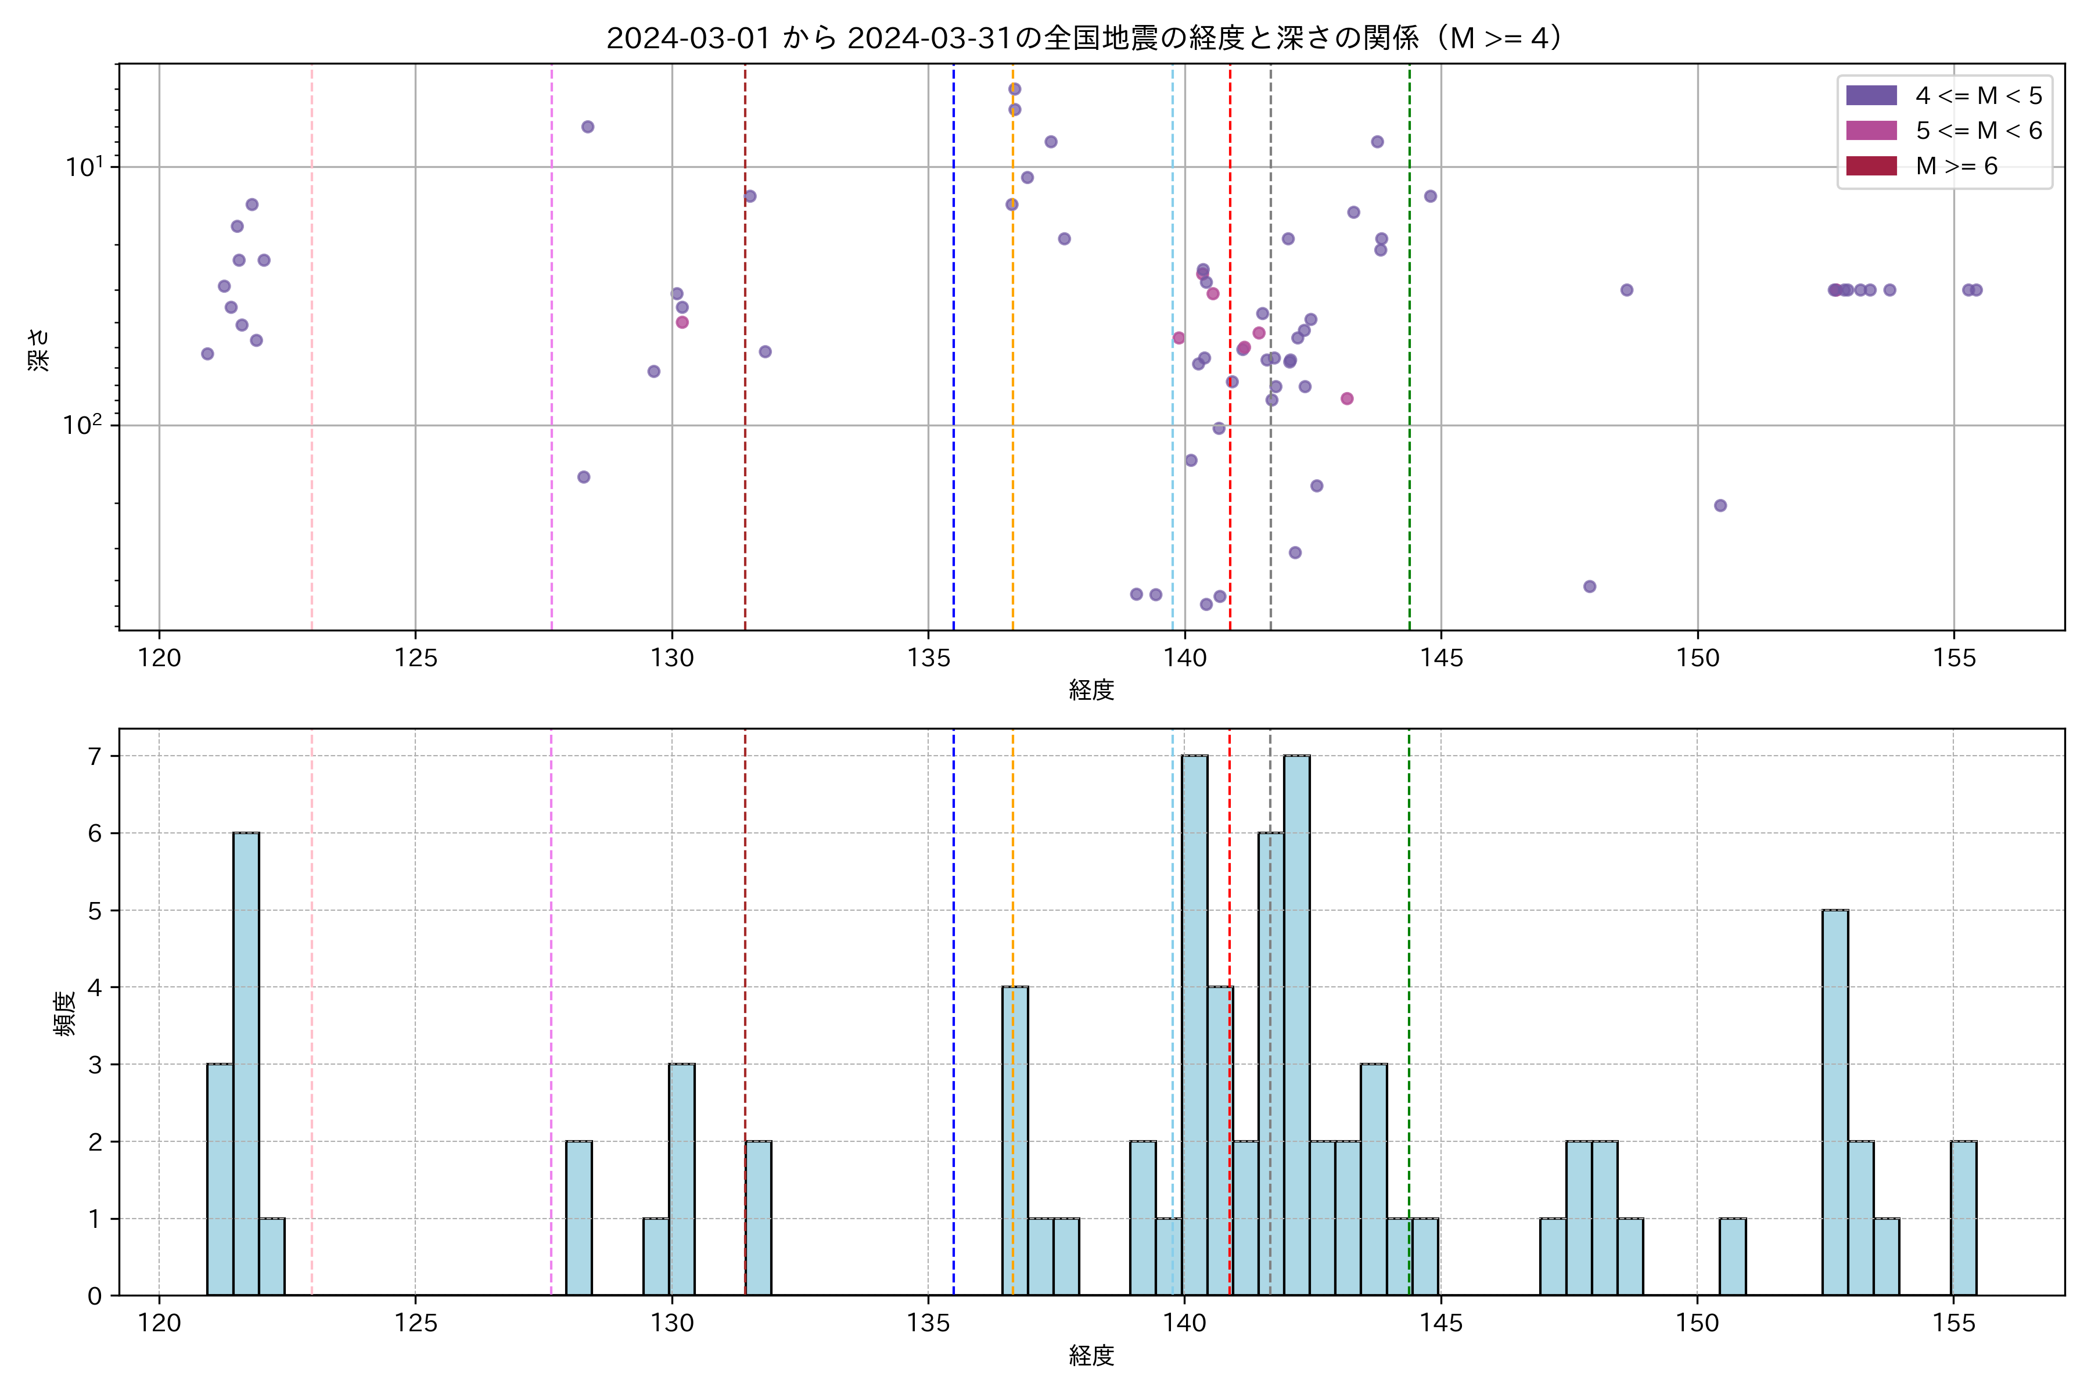Viewport: 2091px width, 1394px height.
Task: Click the height-6 histogram bar near longitude 121.5
Action: point(246,1064)
